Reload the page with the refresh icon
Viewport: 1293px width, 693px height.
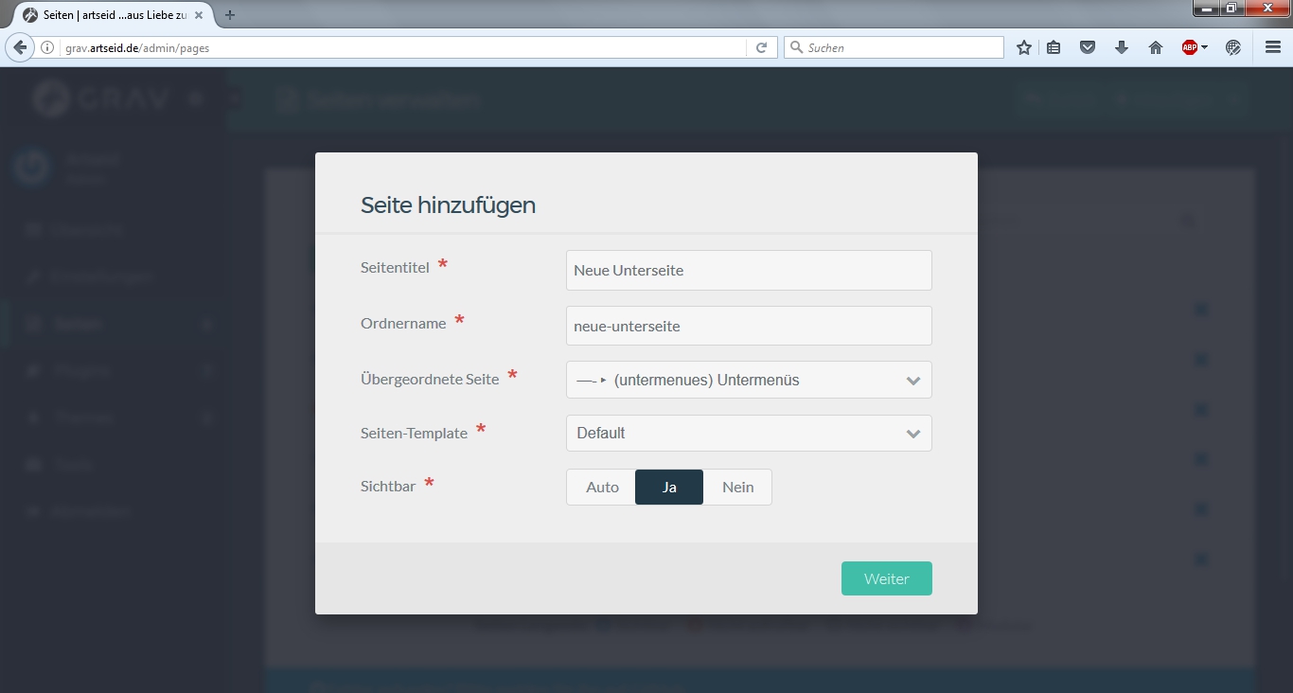pyautogui.click(x=761, y=47)
